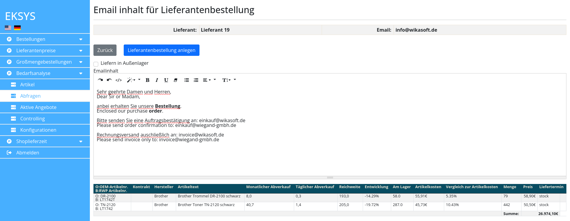This screenshot has width=570, height=221.
Task: Open the paragraph alignment dropdown
Action: click(x=207, y=80)
